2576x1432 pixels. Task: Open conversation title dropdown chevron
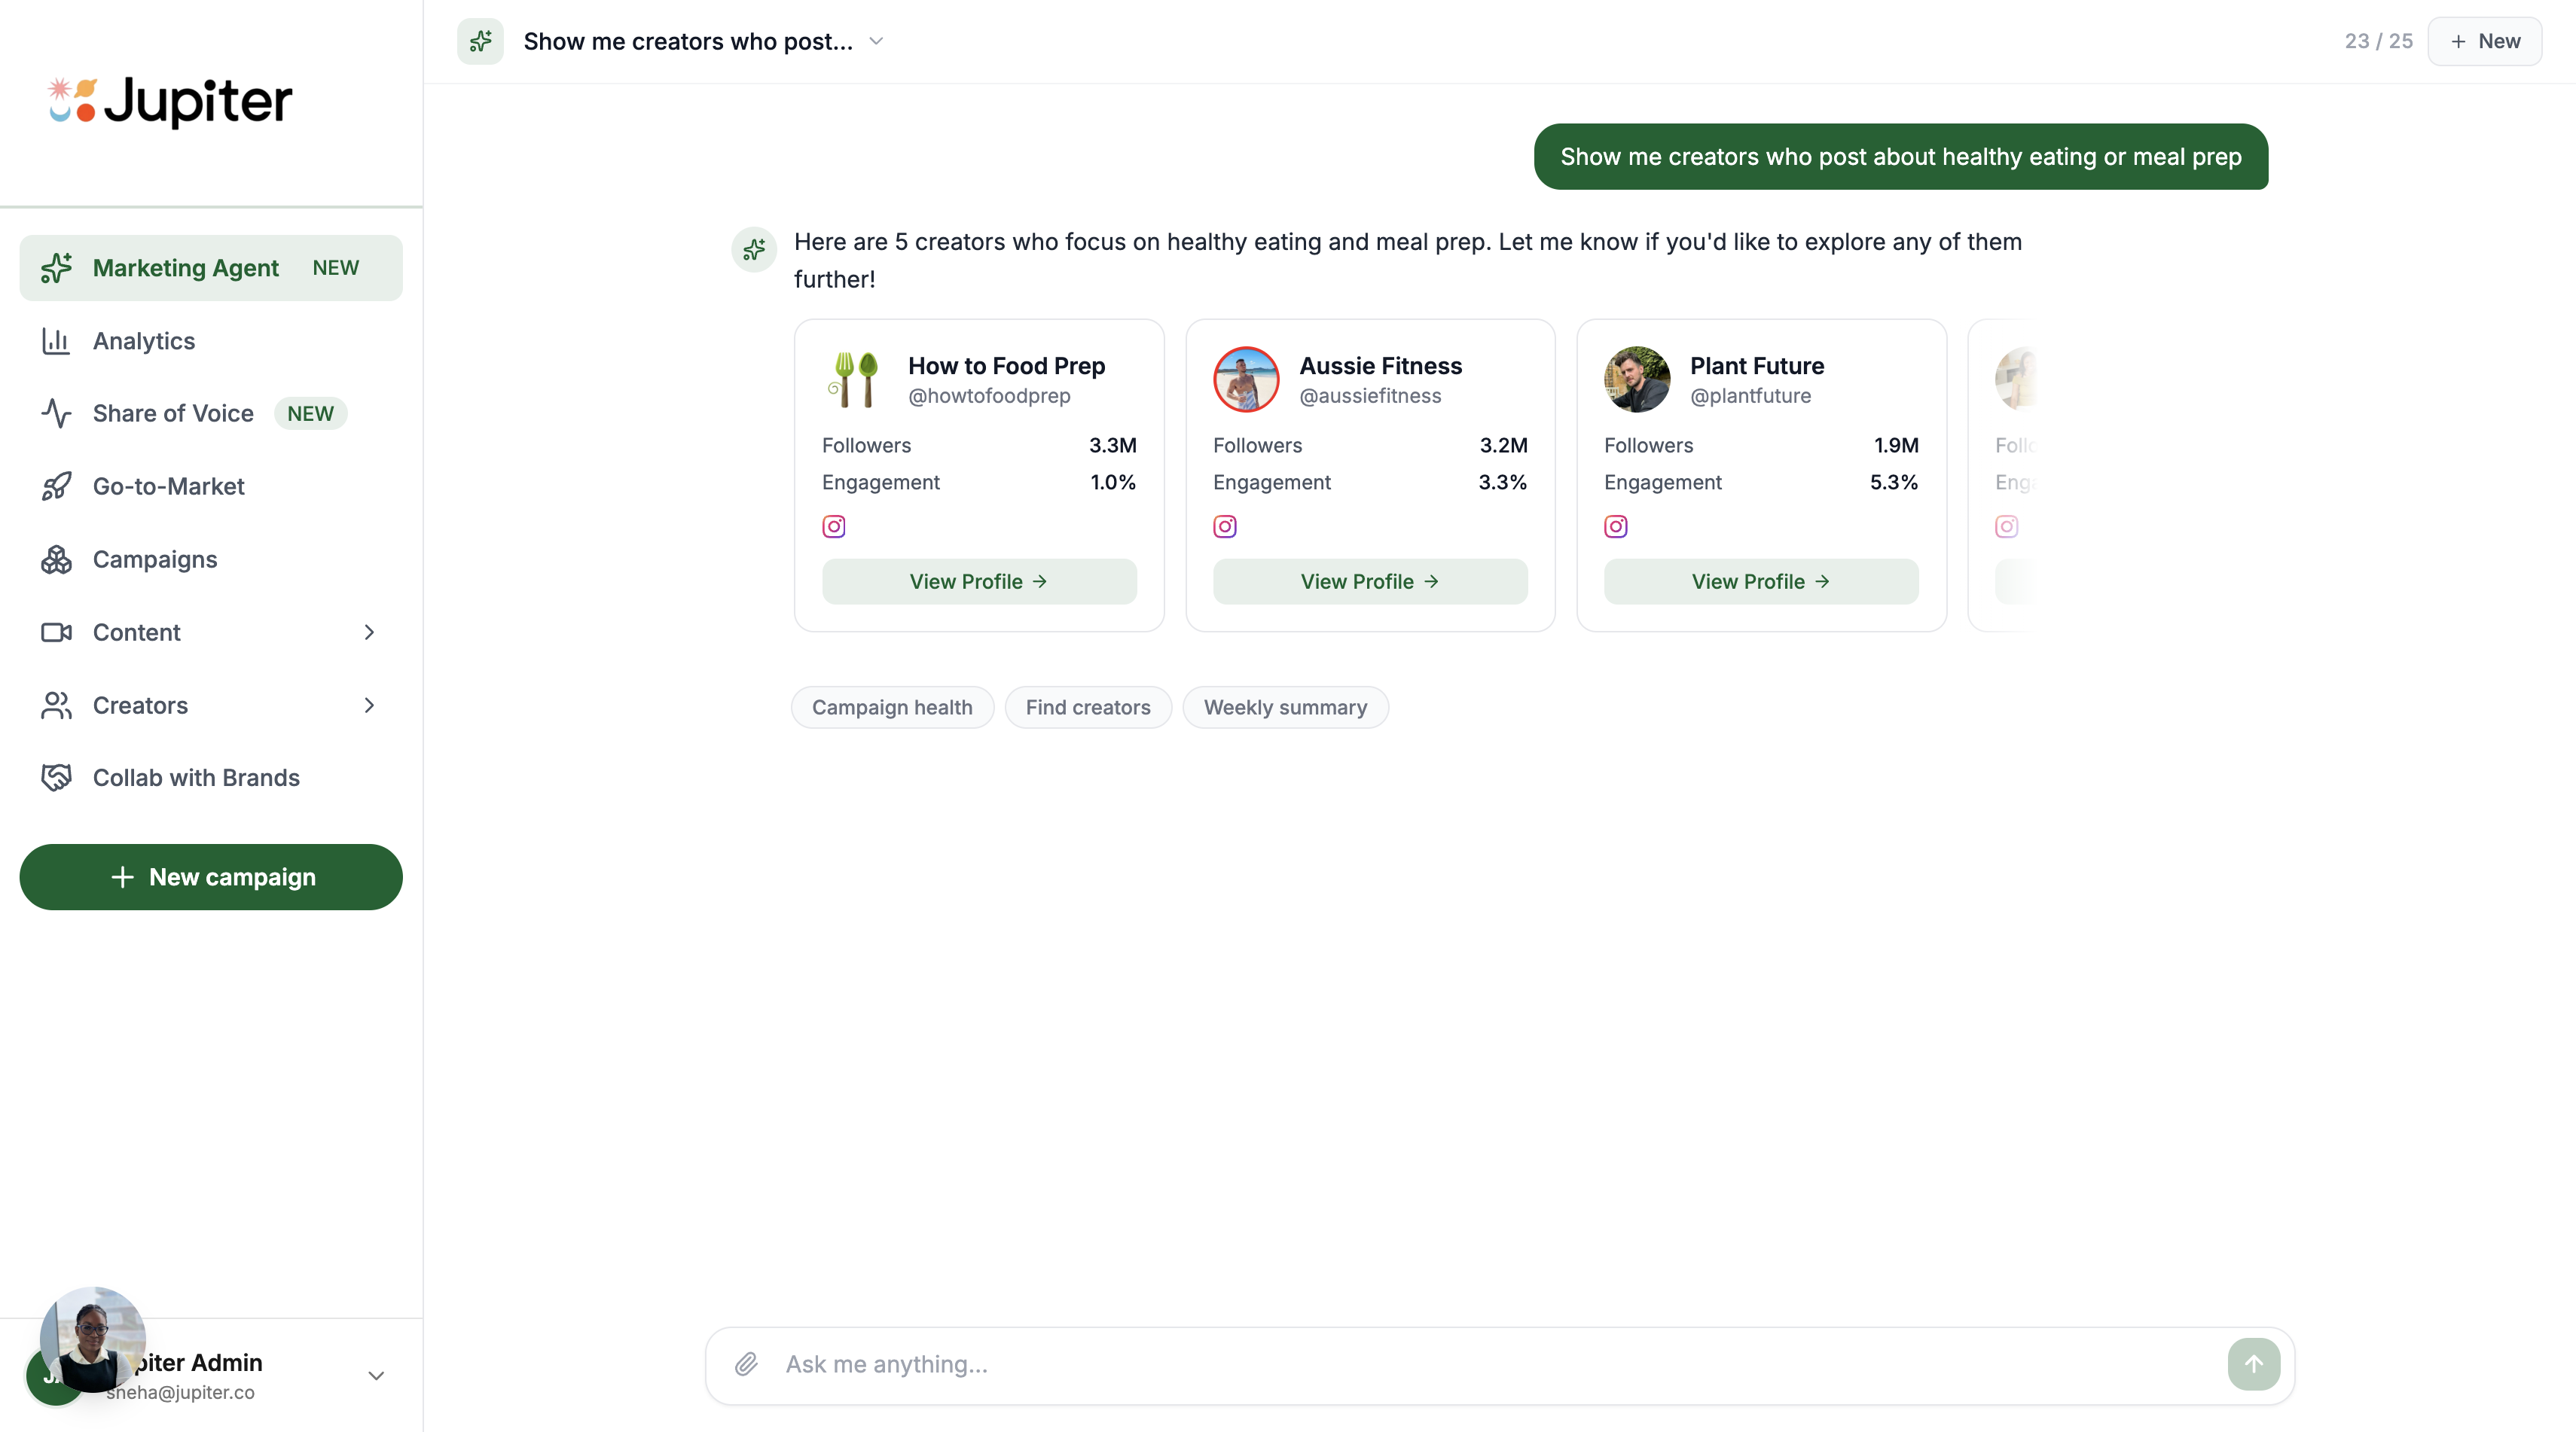(x=876, y=42)
